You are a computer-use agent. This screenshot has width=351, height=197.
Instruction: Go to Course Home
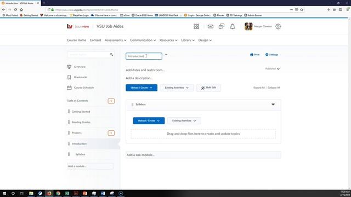pyautogui.click(x=76, y=40)
